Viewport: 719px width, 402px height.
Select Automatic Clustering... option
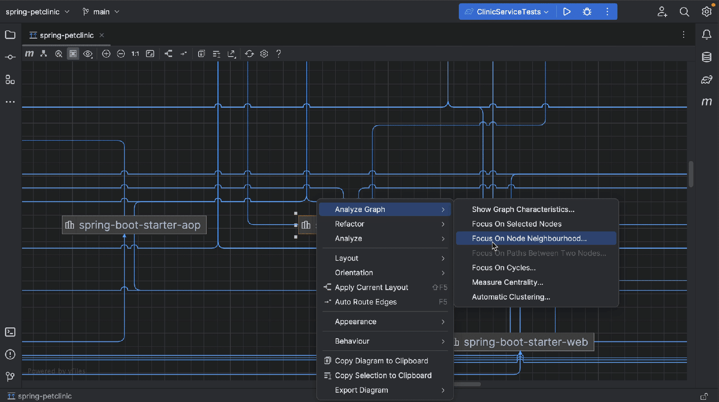point(536,297)
